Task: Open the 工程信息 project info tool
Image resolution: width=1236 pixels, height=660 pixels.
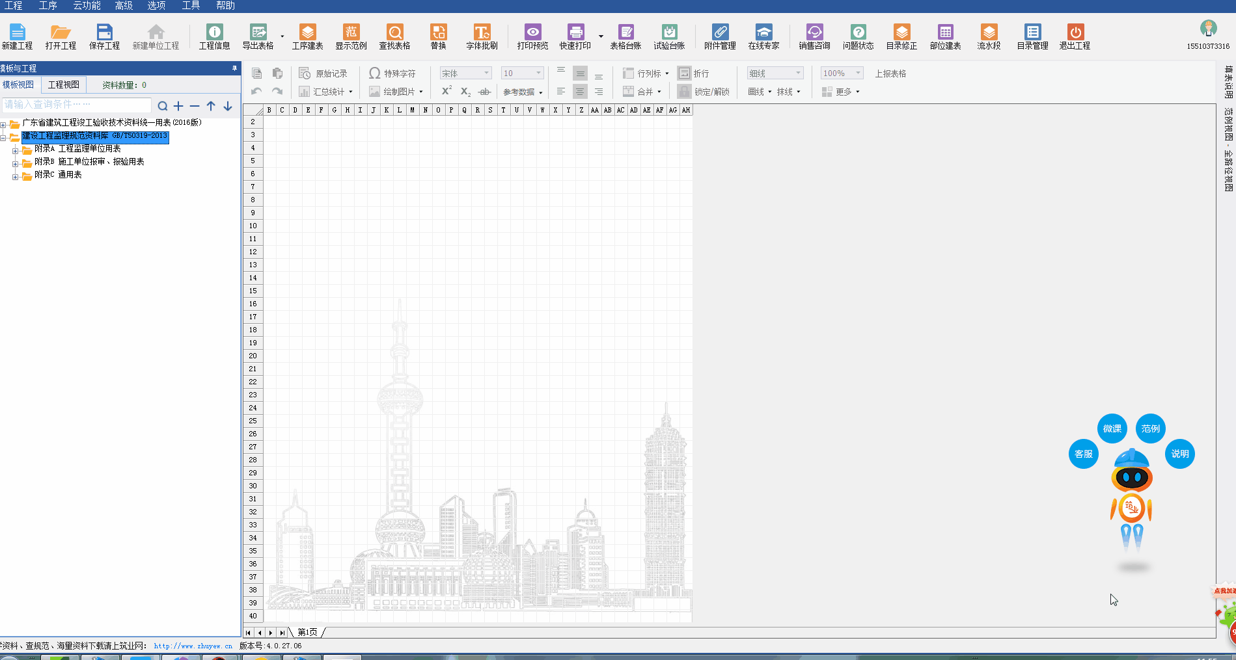Action: (214, 36)
